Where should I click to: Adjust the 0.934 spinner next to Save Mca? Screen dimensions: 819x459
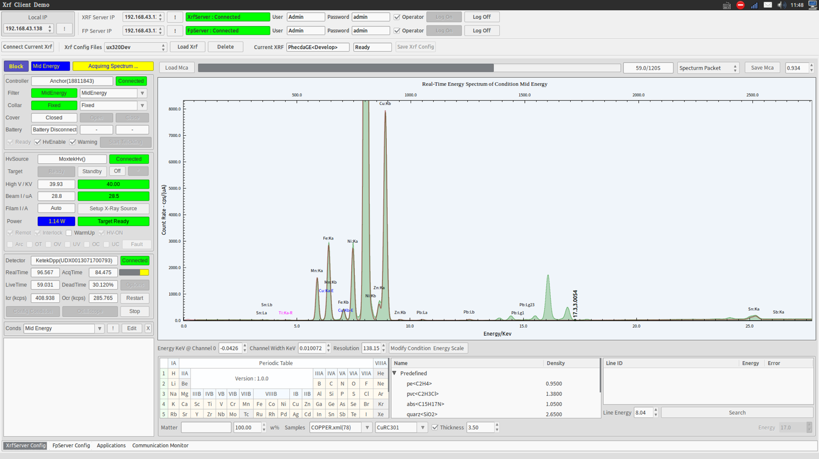pyautogui.click(x=799, y=68)
